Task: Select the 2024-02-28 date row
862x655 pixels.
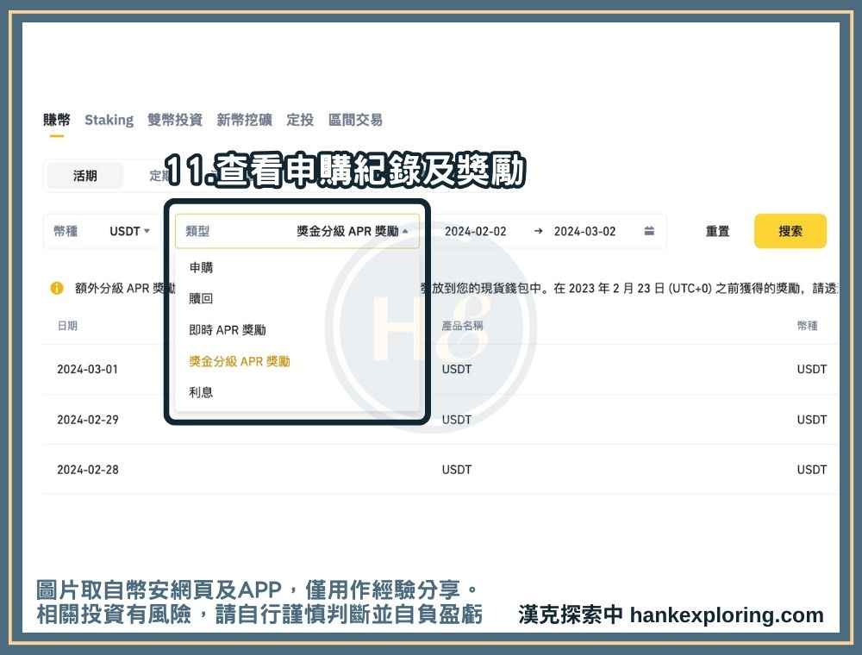Action: [x=440, y=470]
